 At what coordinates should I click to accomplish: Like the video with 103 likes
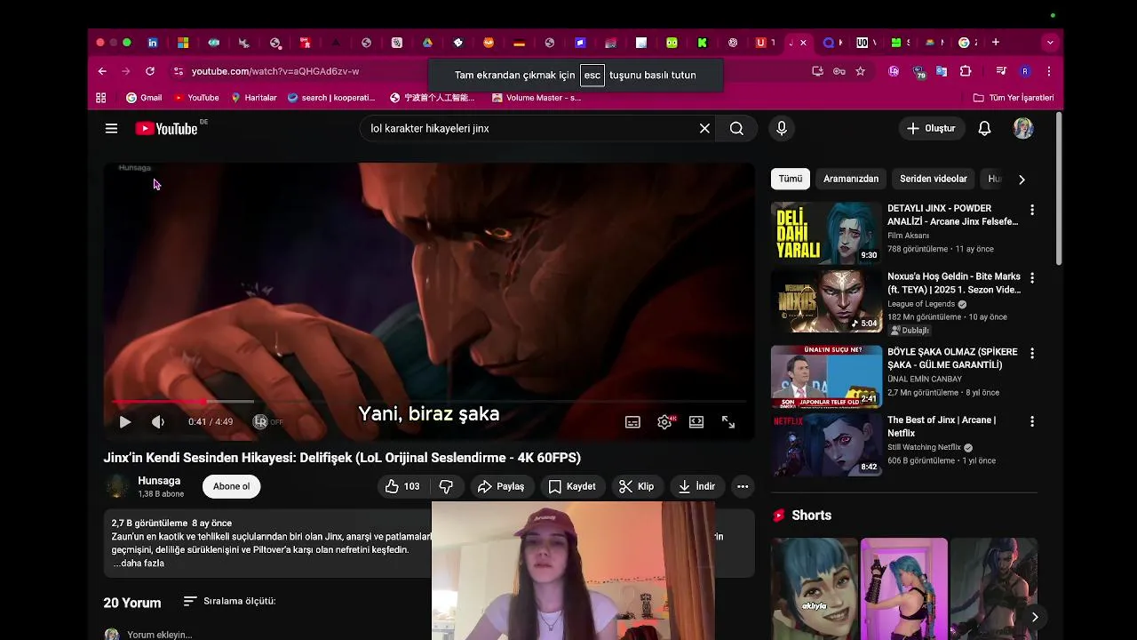(402, 486)
